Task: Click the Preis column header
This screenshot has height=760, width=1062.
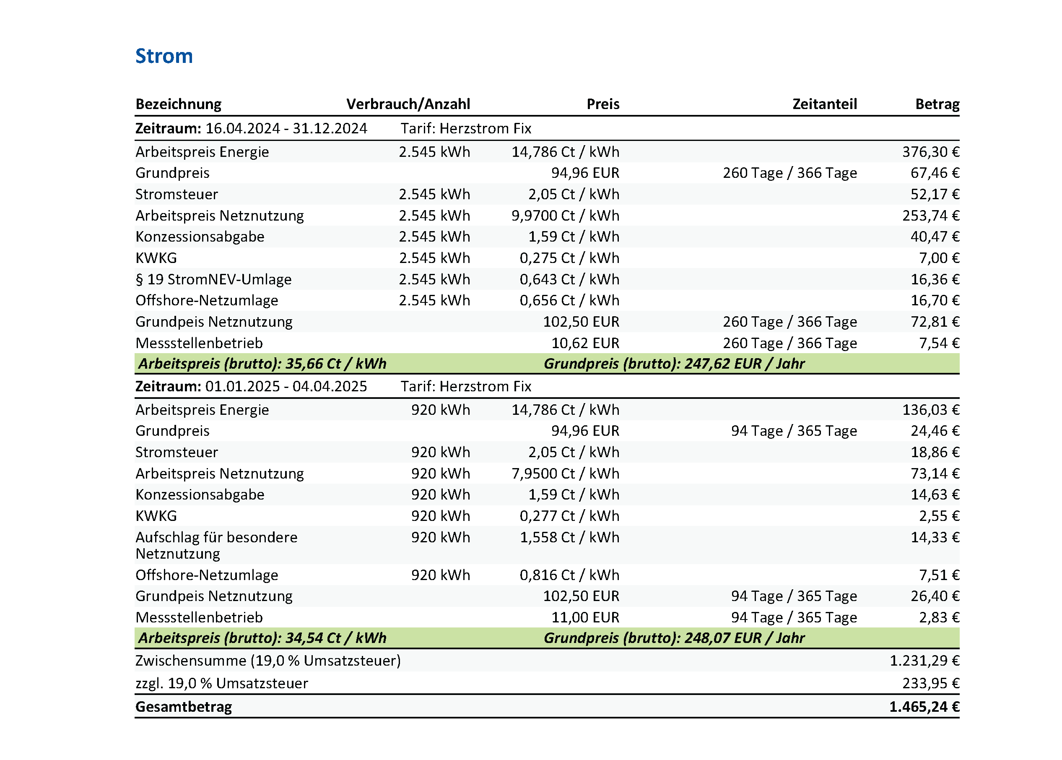Action: [602, 104]
